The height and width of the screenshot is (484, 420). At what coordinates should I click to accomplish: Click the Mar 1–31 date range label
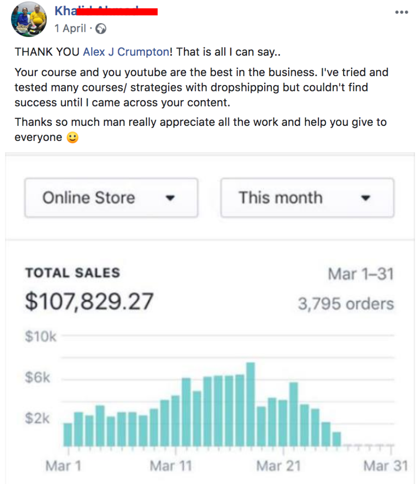(x=361, y=274)
